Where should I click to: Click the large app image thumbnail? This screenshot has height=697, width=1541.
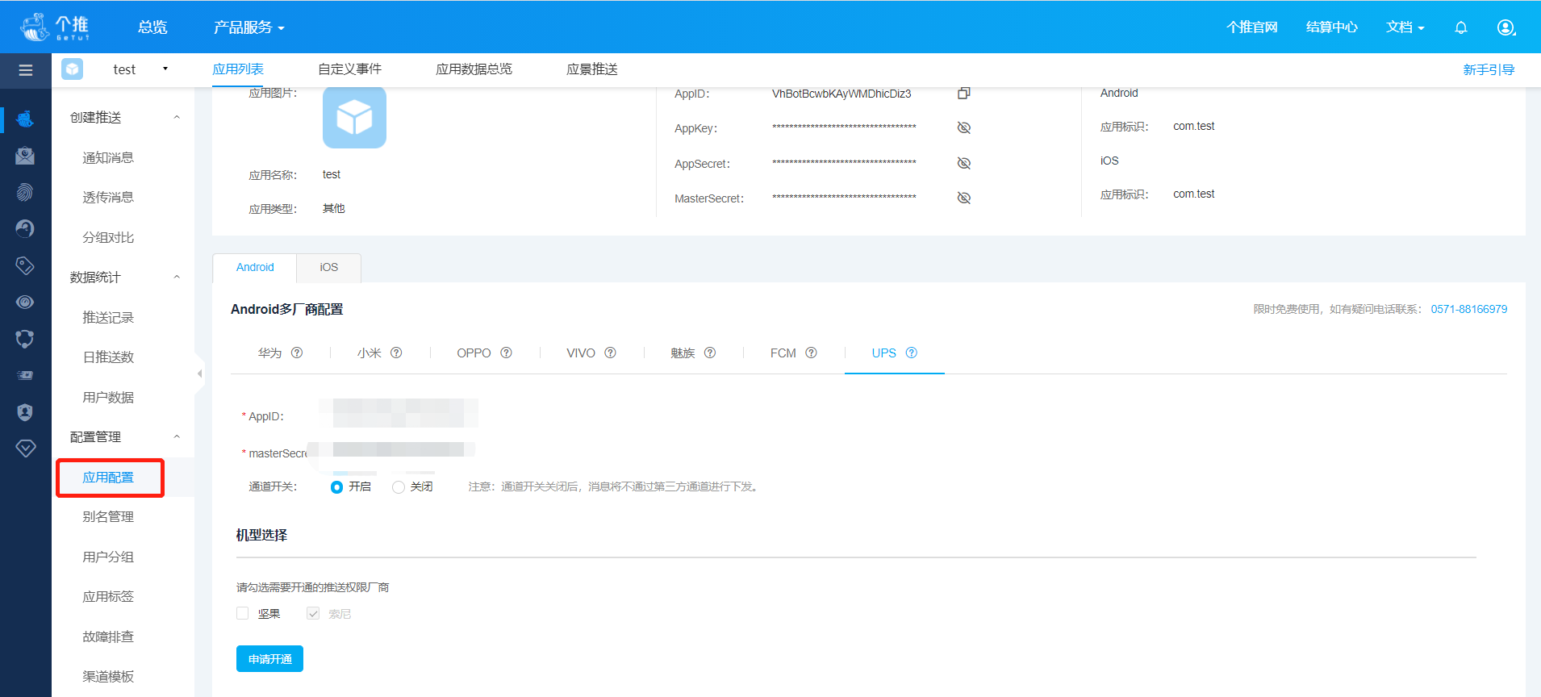pos(354,118)
